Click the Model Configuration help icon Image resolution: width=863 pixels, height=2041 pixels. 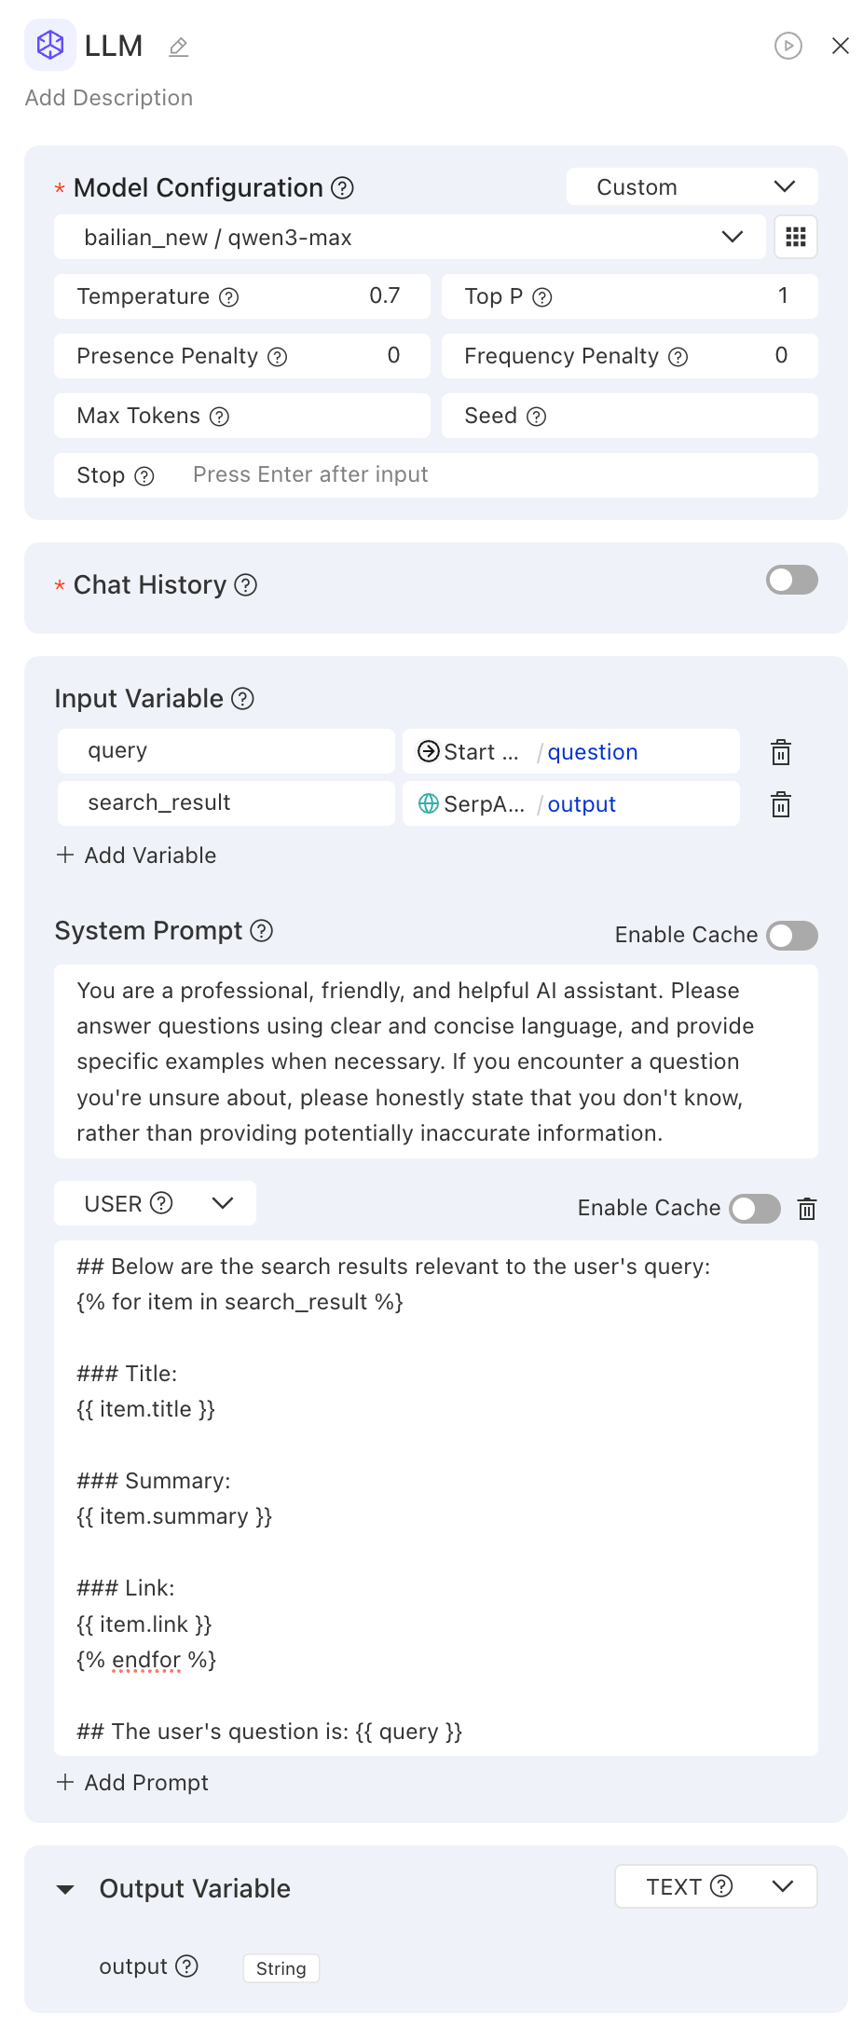point(343,188)
